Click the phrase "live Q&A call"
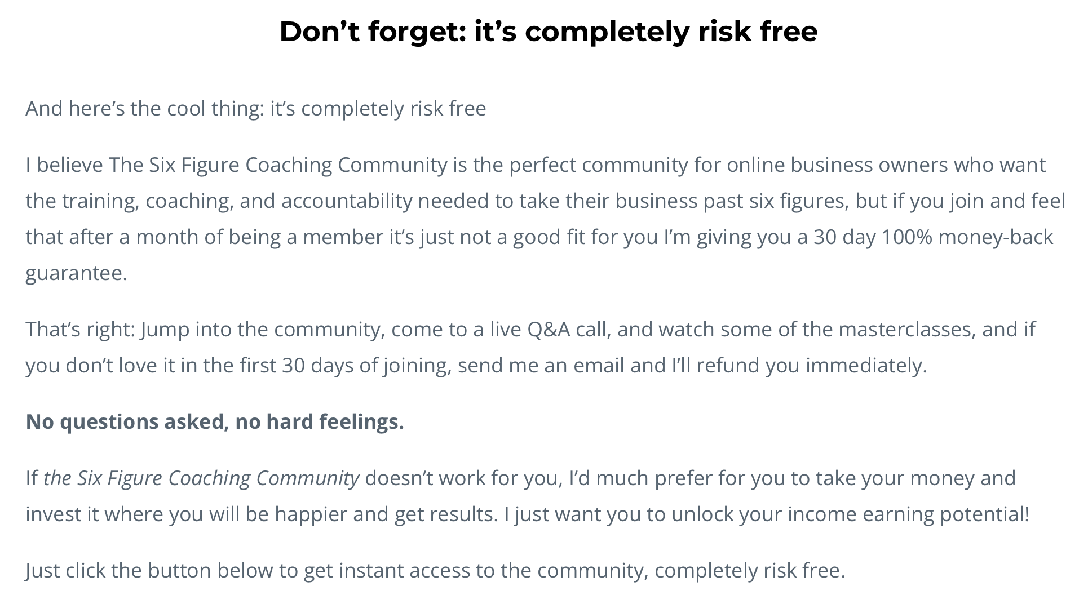The width and height of the screenshot is (1088, 613). point(550,330)
